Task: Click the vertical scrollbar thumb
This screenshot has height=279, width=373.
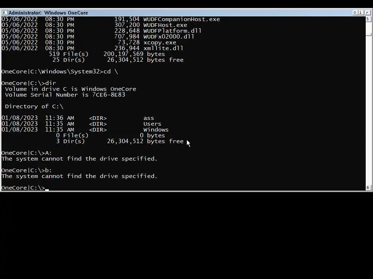Action: pyautogui.click(x=369, y=35)
